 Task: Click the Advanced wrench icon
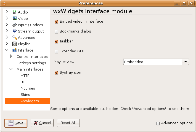tap(15, 37)
